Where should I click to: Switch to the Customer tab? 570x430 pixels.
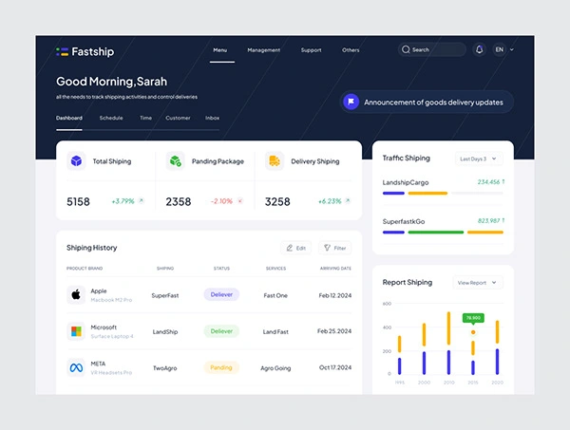point(178,118)
